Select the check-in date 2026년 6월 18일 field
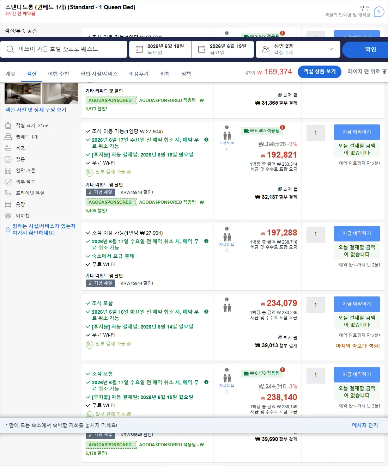This screenshot has width=388, height=466. 160,49
